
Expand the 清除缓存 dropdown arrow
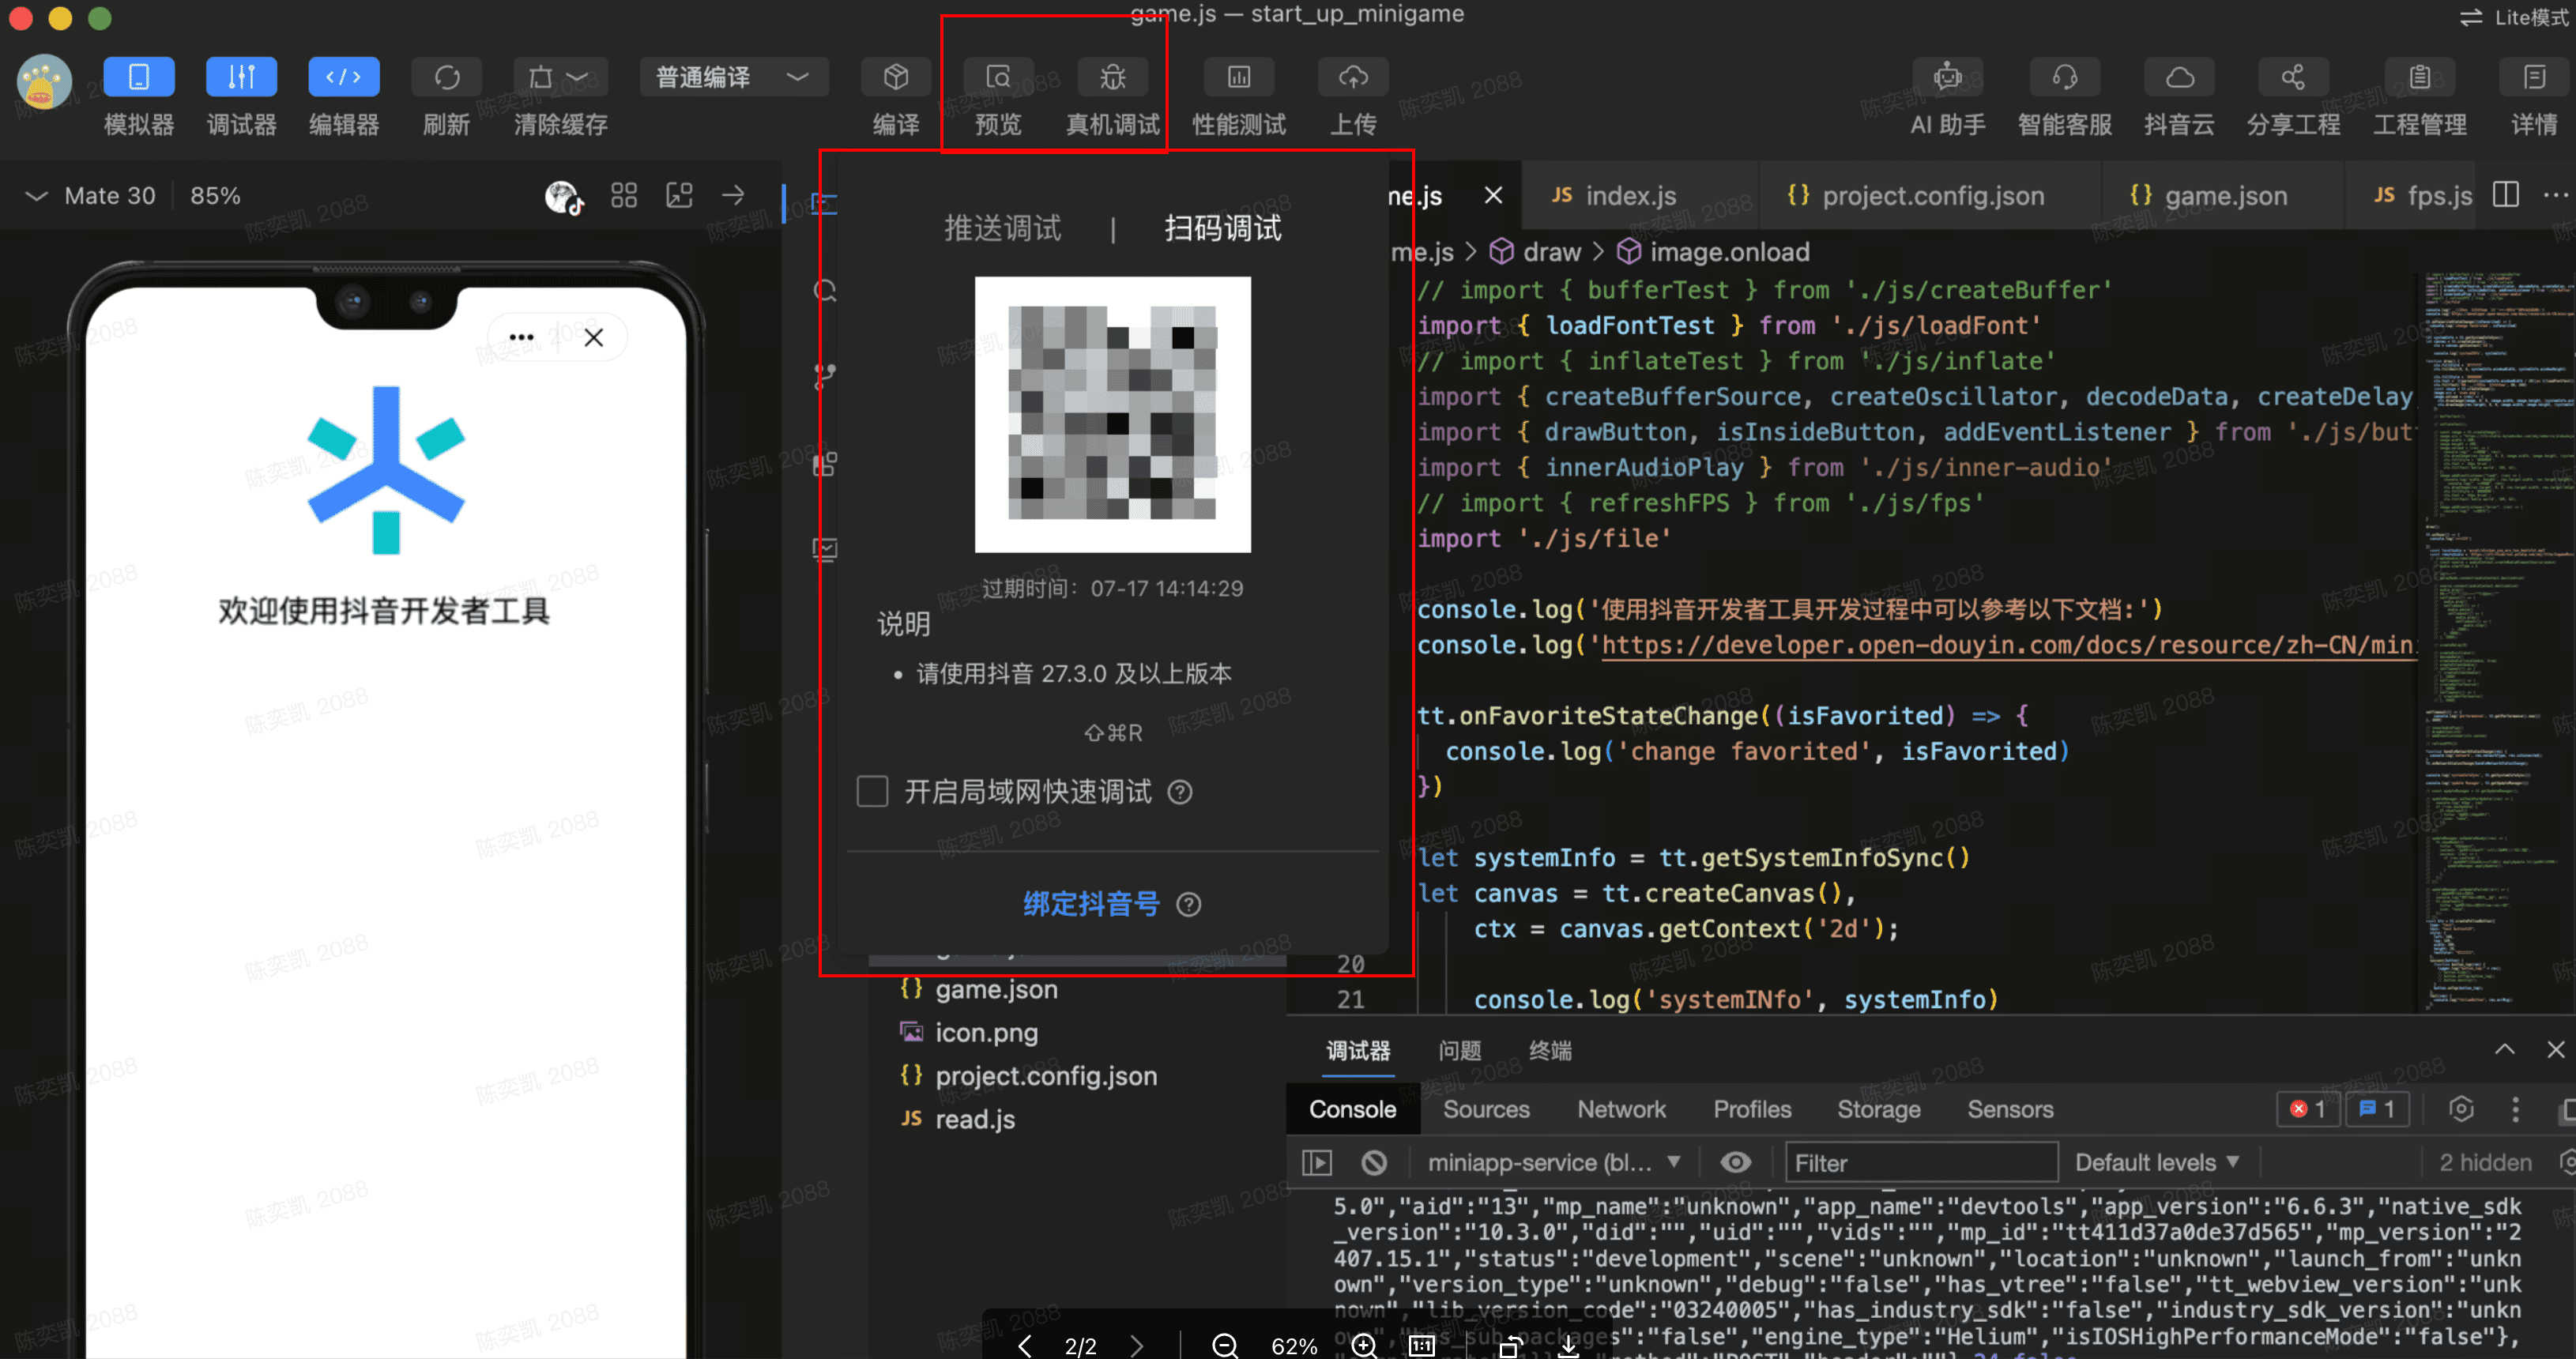[577, 78]
